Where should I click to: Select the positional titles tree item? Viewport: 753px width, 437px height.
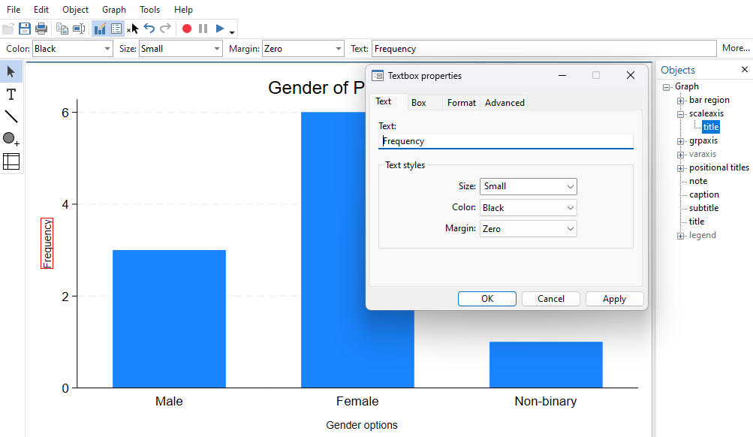[719, 167]
